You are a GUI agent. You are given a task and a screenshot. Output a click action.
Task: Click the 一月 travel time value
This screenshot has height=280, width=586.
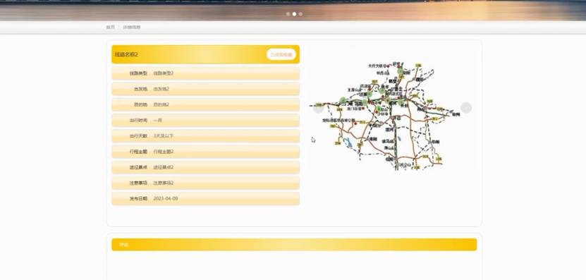click(x=157, y=121)
